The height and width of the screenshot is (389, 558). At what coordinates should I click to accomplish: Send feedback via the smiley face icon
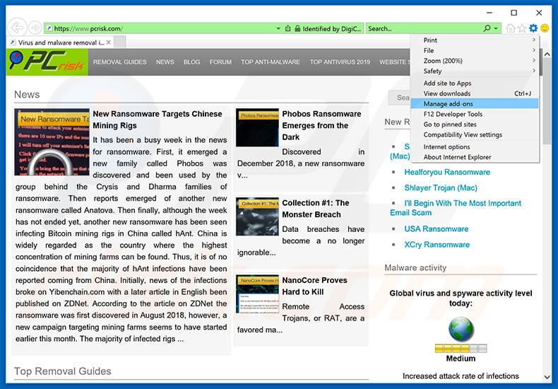coord(545,28)
